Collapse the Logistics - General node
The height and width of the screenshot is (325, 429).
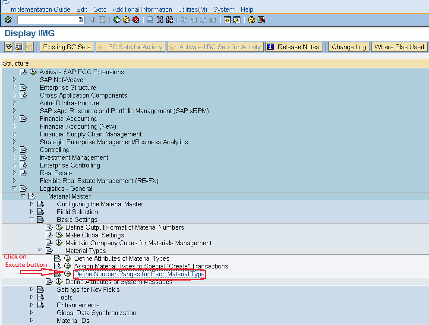tap(14, 189)
